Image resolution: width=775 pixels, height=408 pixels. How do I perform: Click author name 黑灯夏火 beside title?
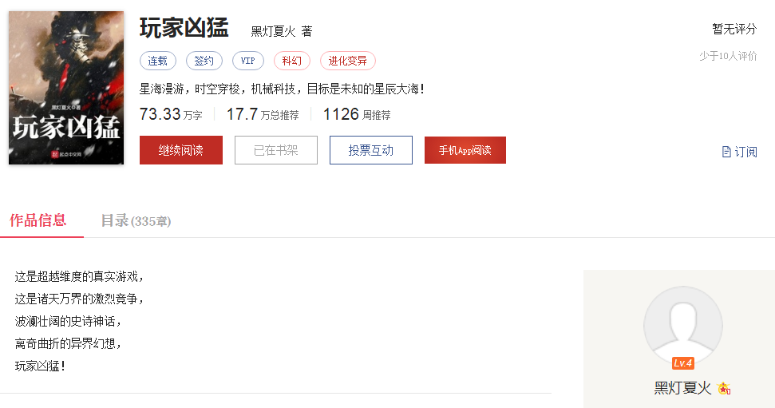(273, 32)
